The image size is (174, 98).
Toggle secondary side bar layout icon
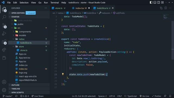tap(159, 2)
